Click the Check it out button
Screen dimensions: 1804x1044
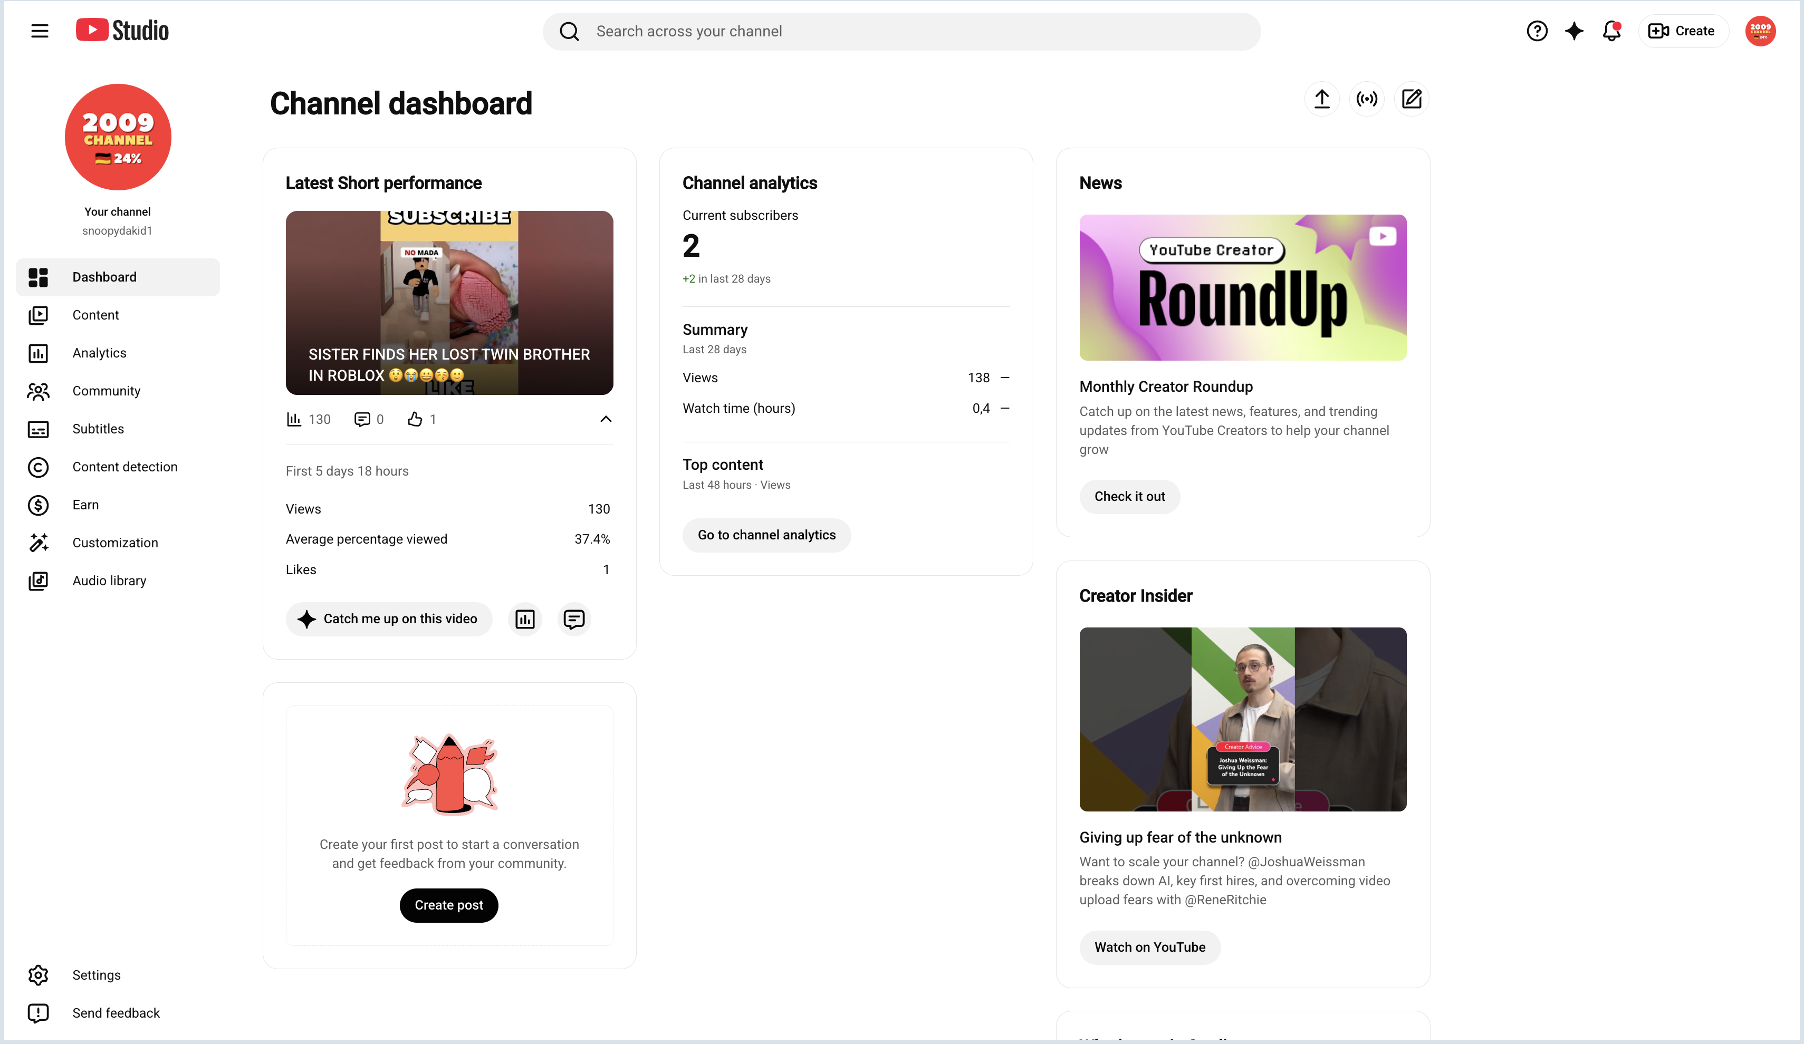(x=1130, y=497)
